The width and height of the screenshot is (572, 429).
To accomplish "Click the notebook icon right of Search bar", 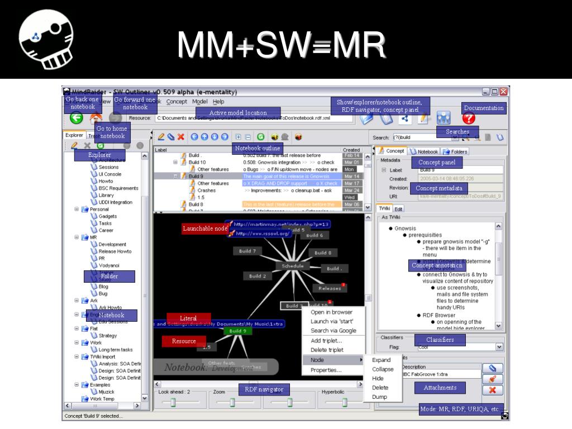I will (500, 137).
